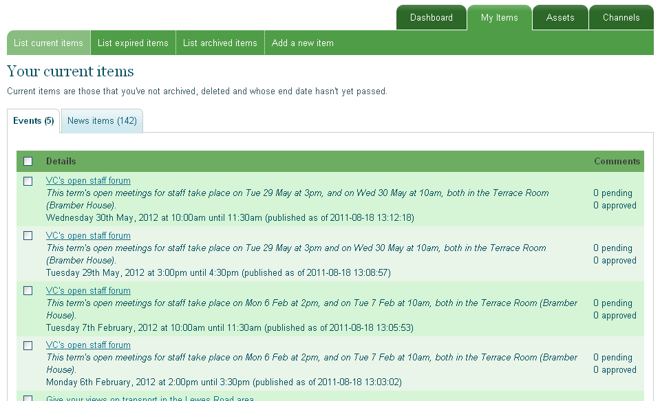
Task: Open the News items (142) tab
Action: tap(102, 121)
